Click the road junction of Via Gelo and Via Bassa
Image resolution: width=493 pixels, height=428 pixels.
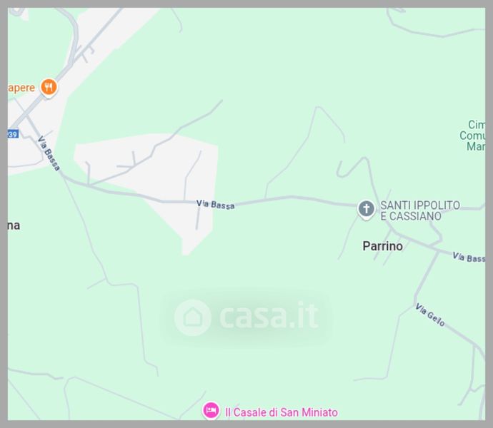pos(438,251)
